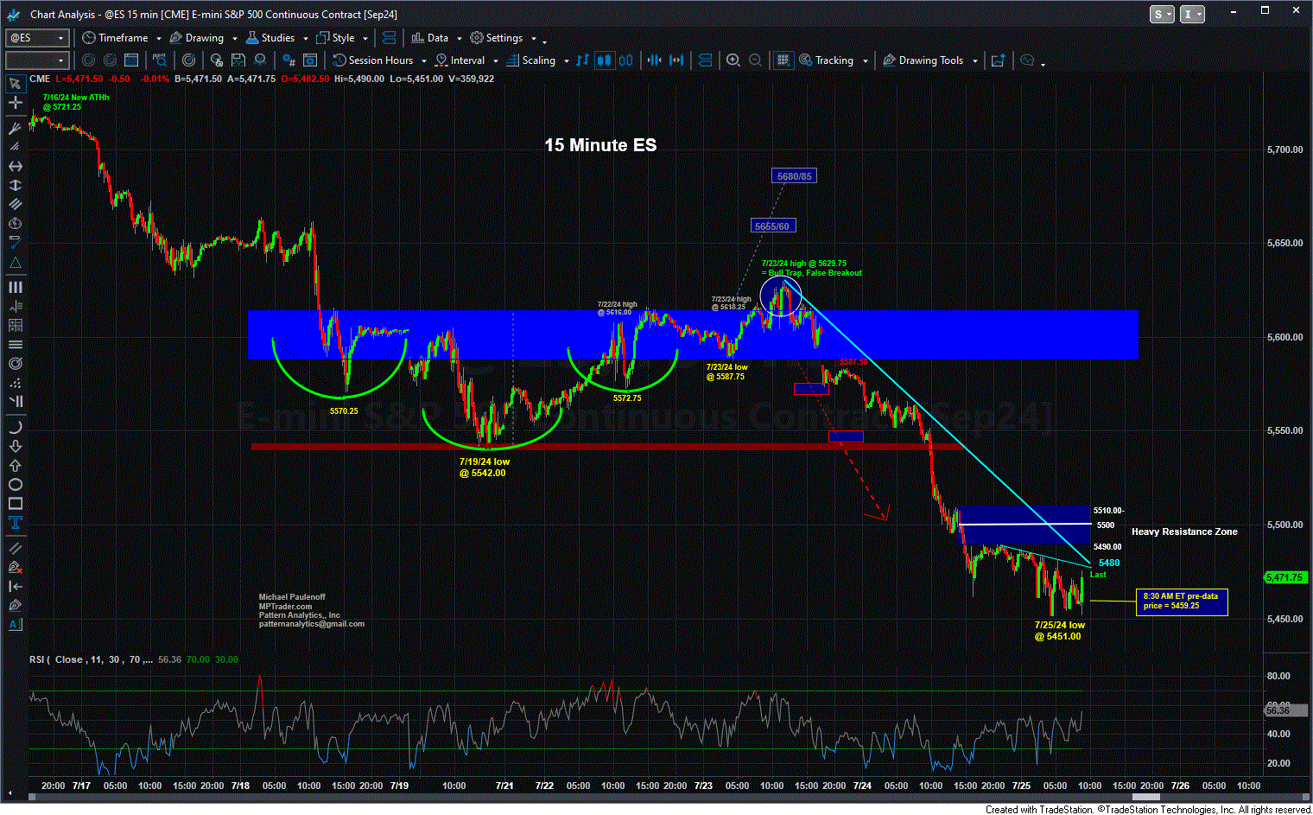Open the Settings menu
Image resolution: width=1313 pixels, height=815 pixels.
coord(497,38)
